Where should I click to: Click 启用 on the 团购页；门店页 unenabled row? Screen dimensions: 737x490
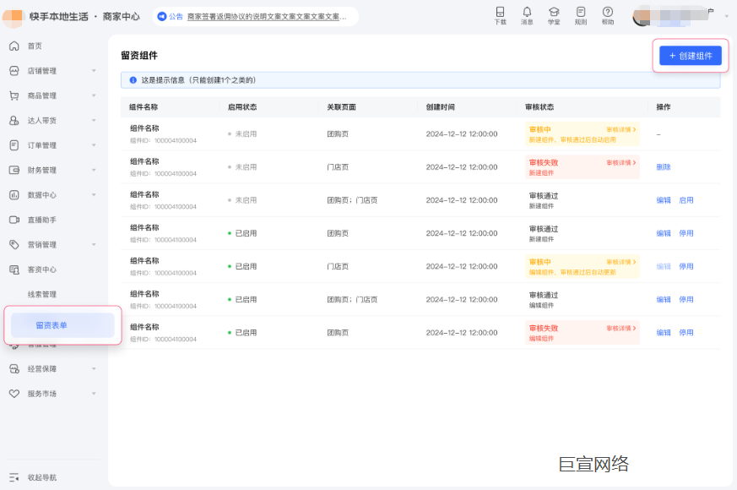686,200
